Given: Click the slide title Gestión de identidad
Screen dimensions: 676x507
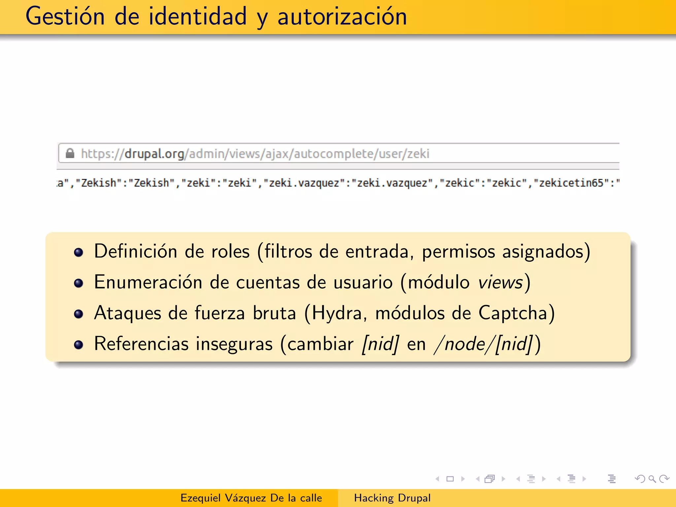Looking at the screenshot, I should pyautogui.click(x=216, y=17).
